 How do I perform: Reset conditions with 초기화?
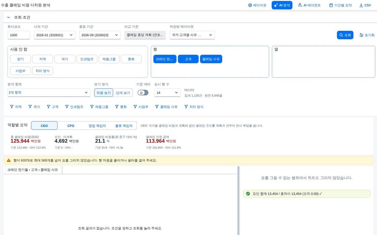pos(367,35)
